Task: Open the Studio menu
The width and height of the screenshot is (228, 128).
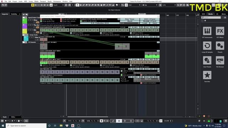Action: click(50, 1)
